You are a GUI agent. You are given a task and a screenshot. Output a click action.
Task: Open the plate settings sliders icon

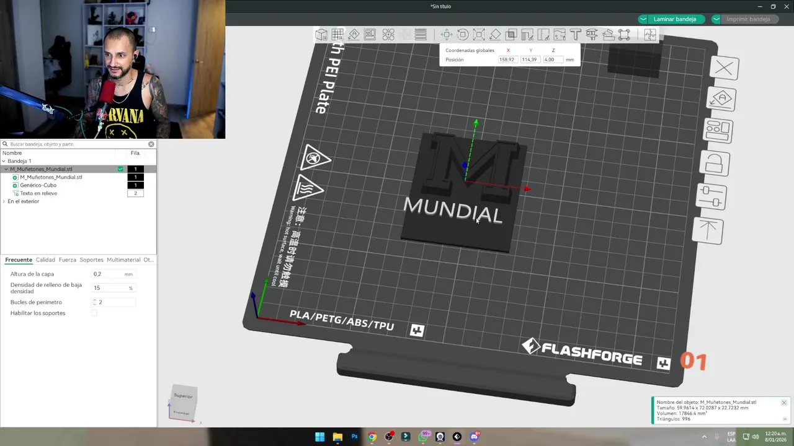[711, 197]
